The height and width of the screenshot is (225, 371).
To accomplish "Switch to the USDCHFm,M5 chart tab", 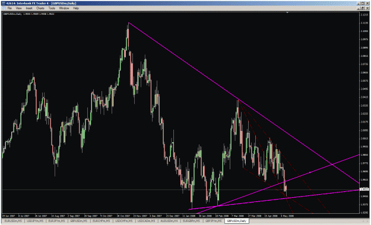I will click(x=123, y=221).
